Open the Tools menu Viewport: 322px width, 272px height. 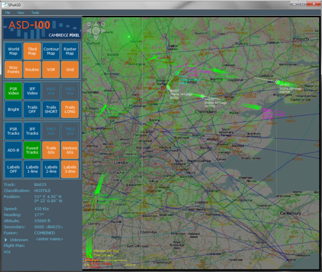point(35,12)
